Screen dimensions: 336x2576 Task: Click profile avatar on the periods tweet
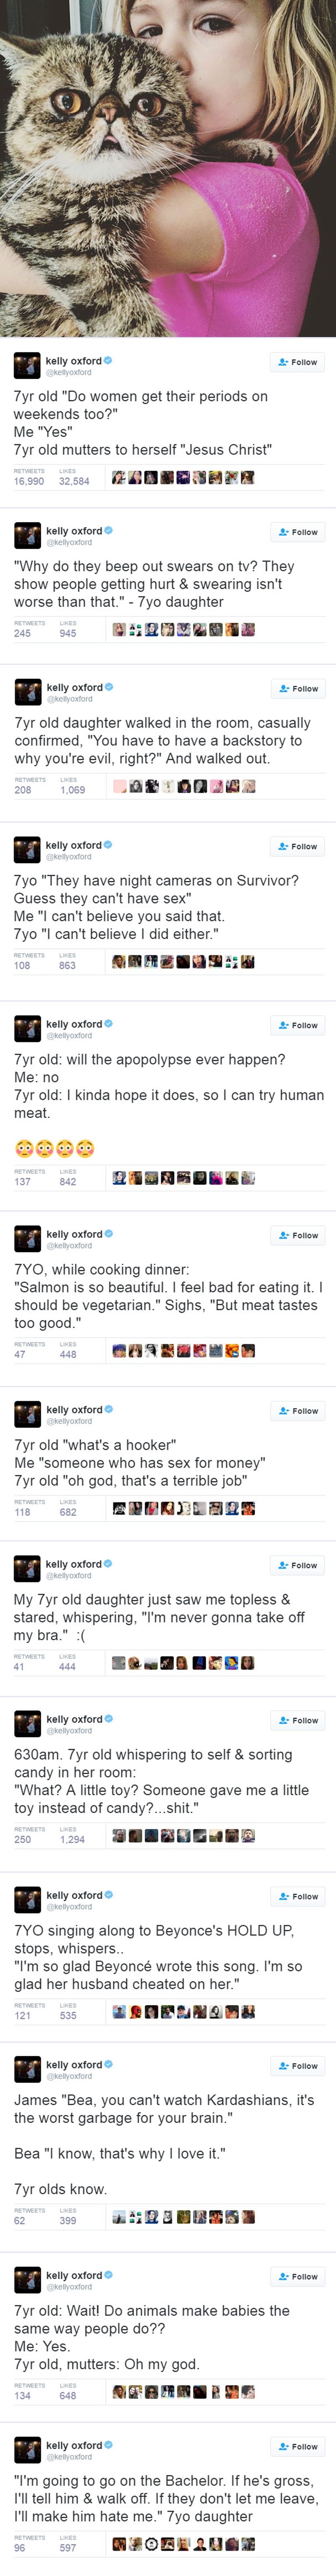pyautogui.click(x=27, y=366)
